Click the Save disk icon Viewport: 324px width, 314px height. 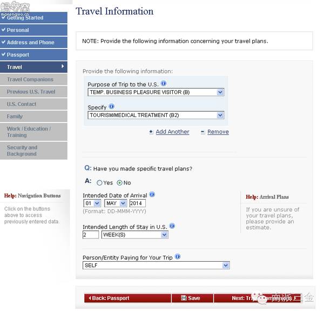(184, 298)
